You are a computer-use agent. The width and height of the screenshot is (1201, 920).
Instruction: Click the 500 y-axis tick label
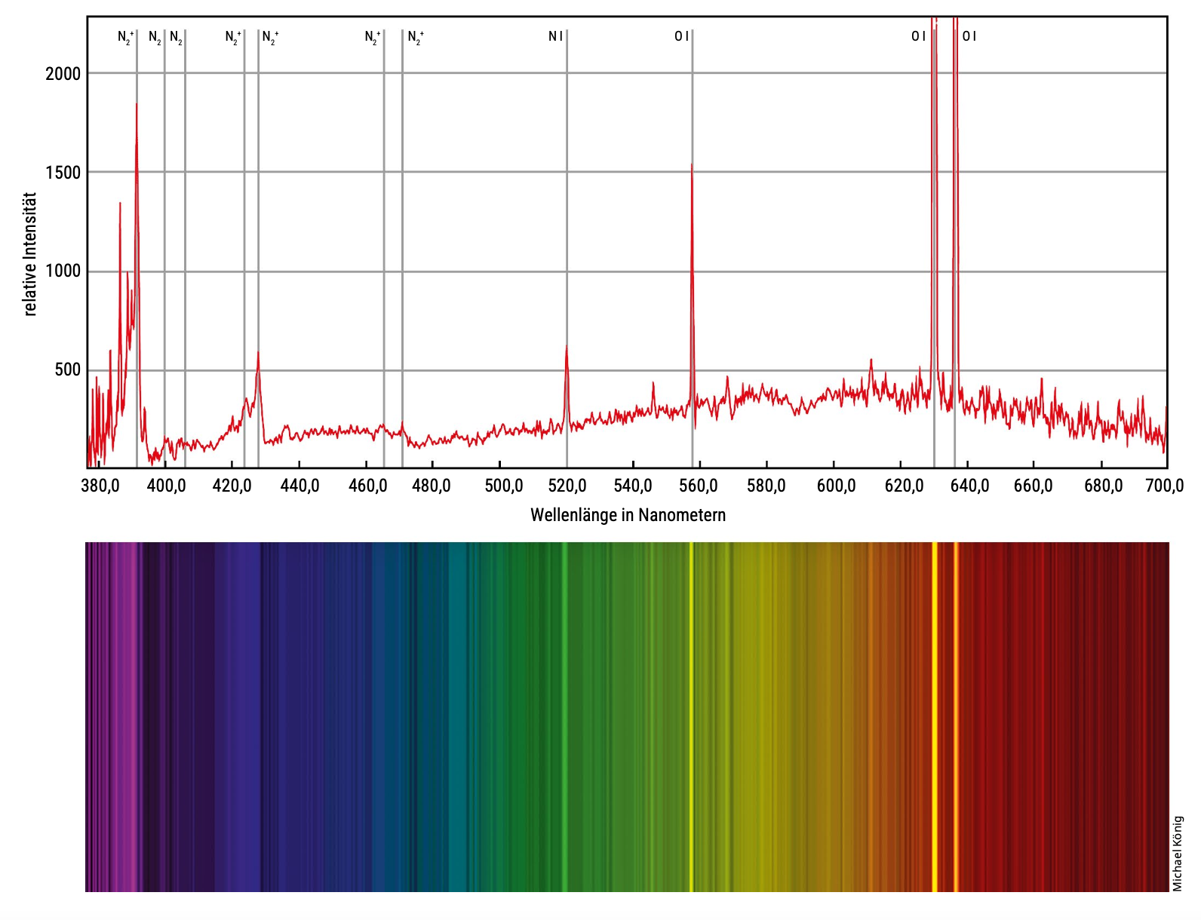tap(67, 370)
